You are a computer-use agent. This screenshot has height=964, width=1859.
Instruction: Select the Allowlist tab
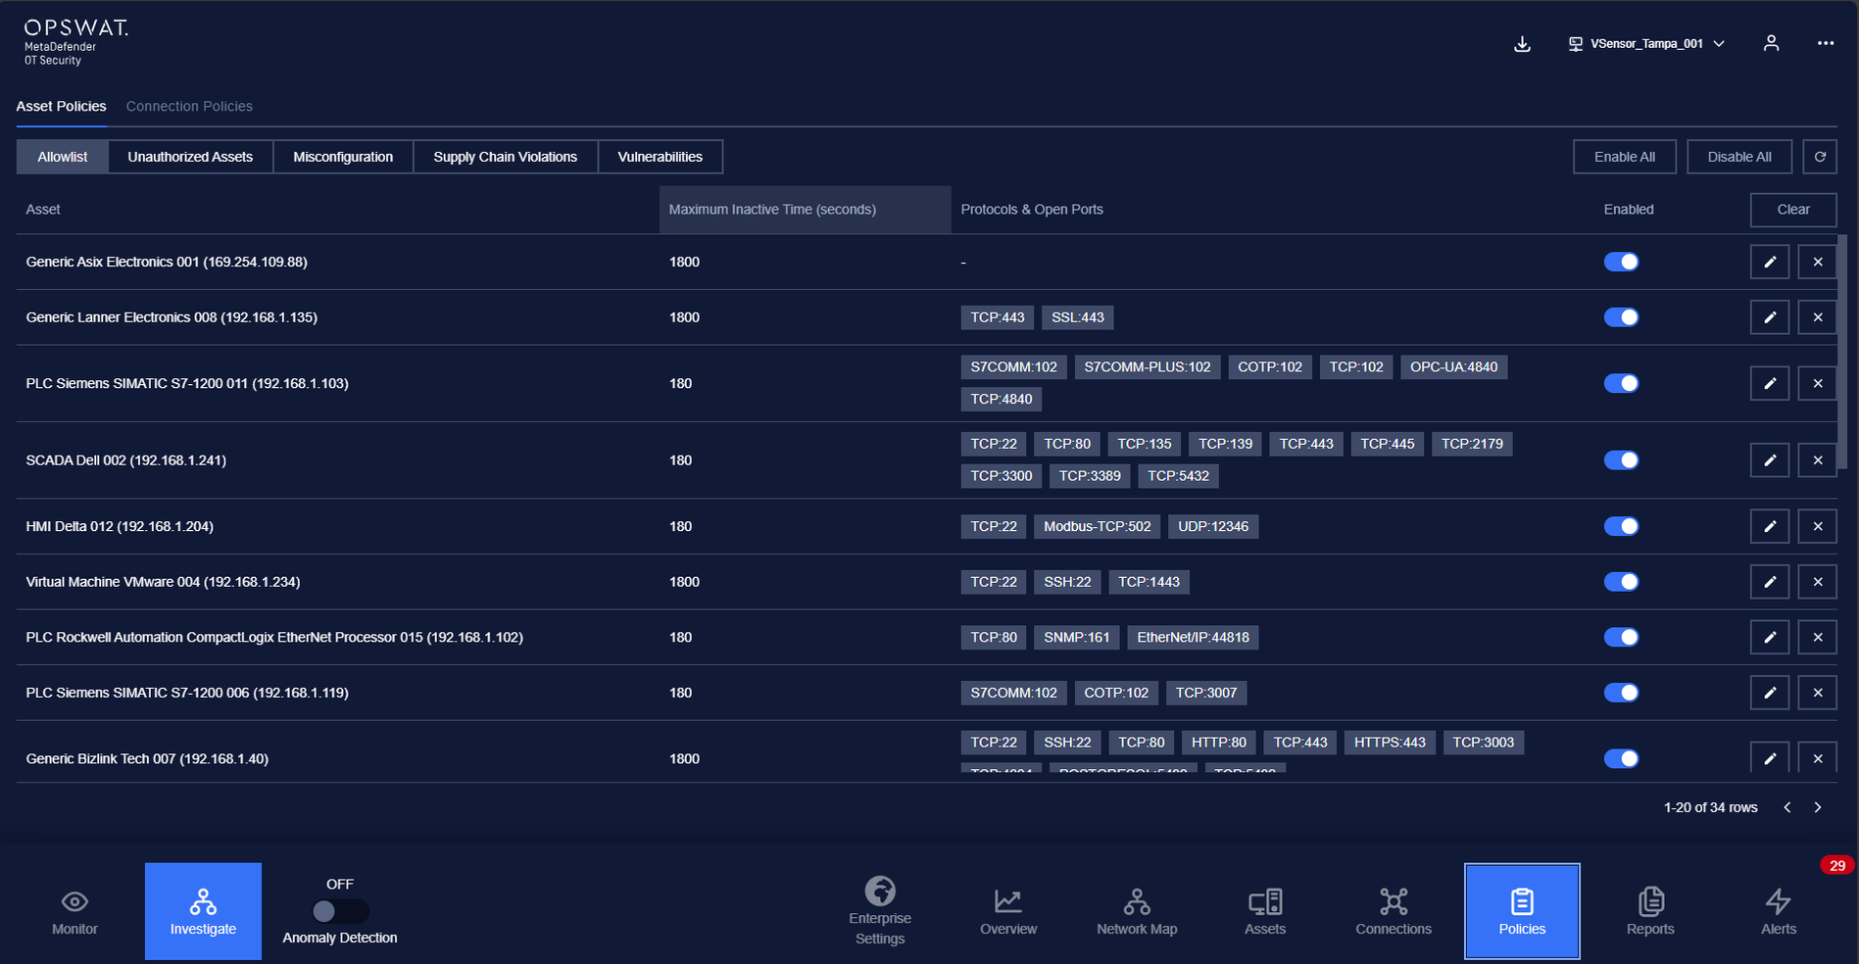click(63, 157)
